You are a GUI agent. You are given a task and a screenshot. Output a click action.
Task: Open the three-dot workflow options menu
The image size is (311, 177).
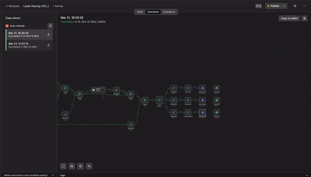click(x=304, y=6)
